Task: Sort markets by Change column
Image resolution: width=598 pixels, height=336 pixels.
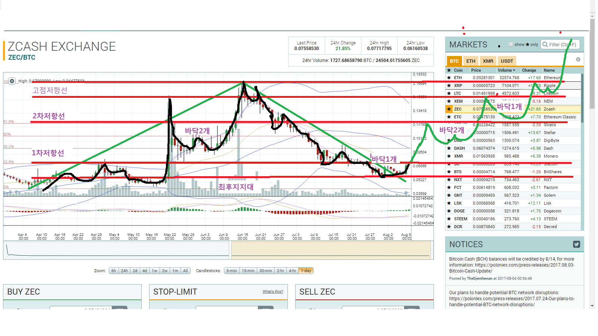Action: (529, 70)
